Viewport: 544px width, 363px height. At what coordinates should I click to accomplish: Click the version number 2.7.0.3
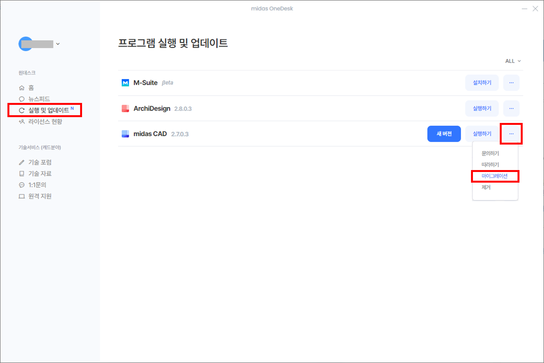click(180, 134)
